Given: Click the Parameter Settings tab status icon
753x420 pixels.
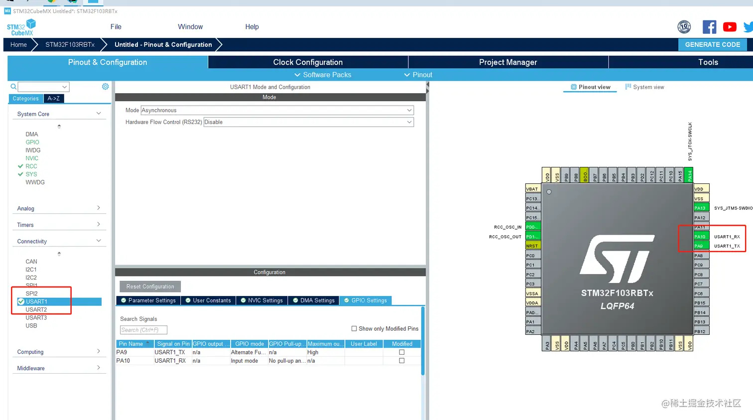Looking at the screenshot, I should click(x=124, y=300).
